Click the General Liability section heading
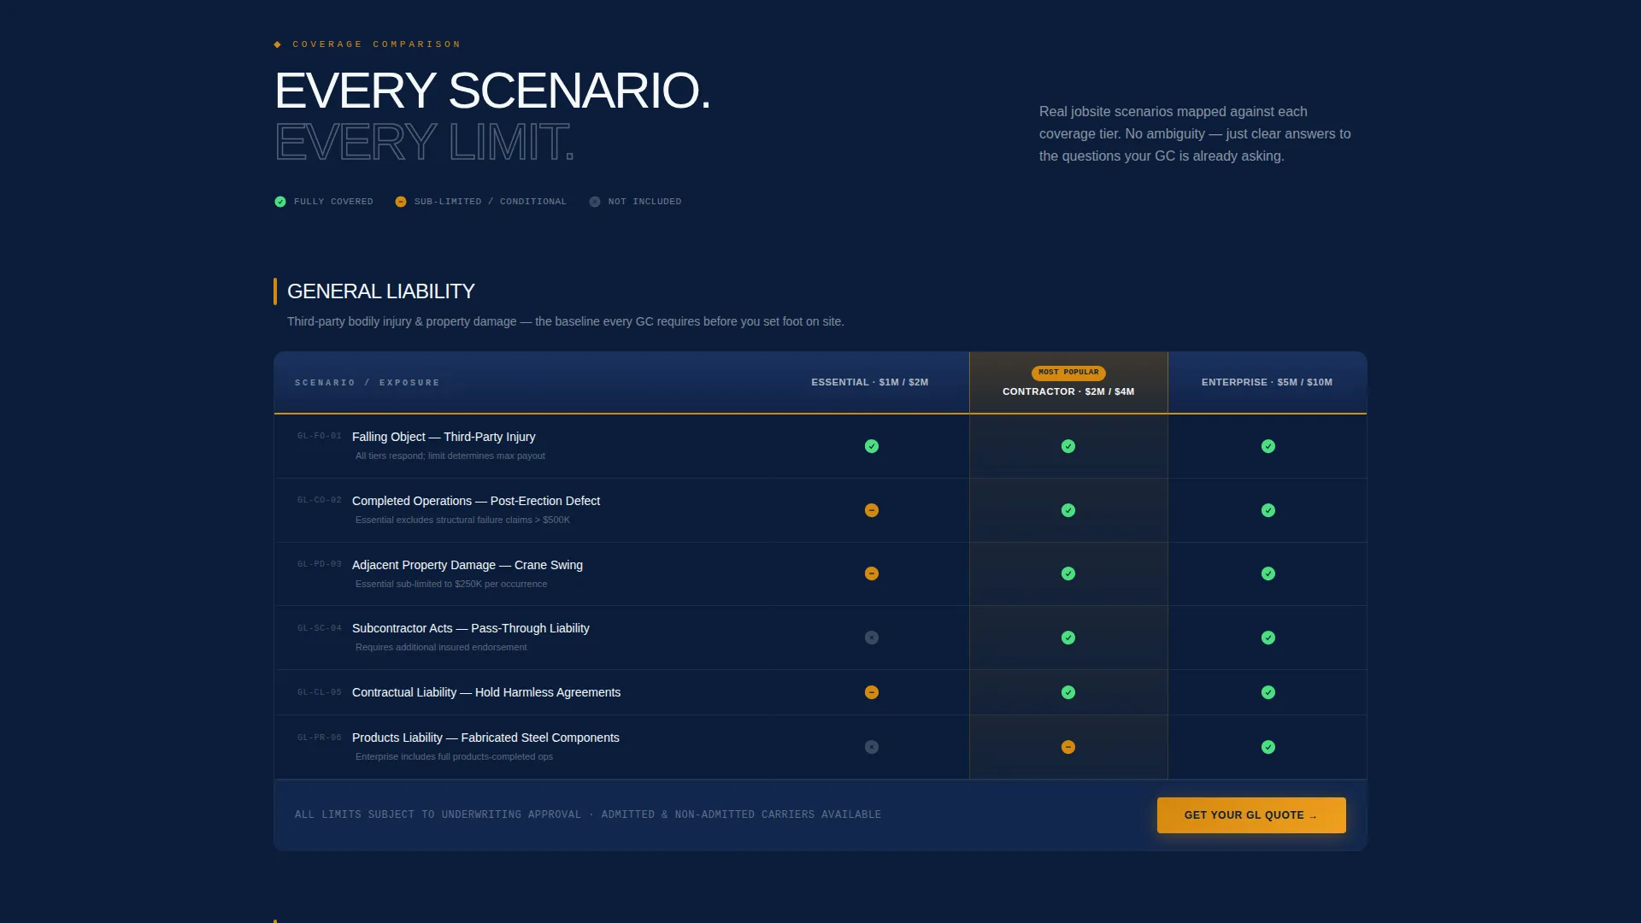The image size is (1641, 923). coord(380,291)
